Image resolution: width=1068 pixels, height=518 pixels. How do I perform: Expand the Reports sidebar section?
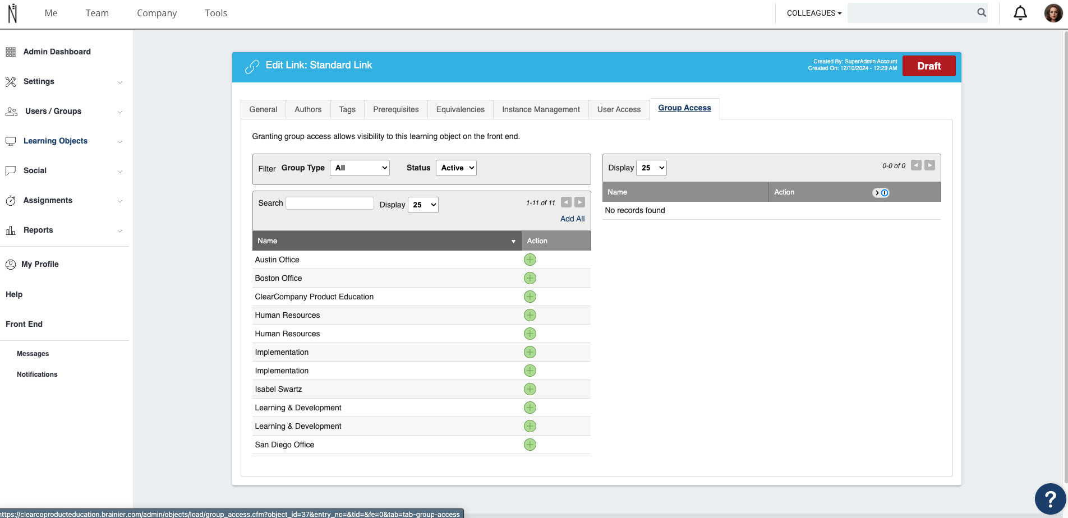pos(120,231)
